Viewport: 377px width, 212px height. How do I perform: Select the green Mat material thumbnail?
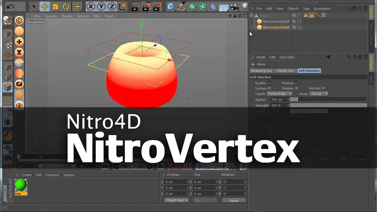pyautogui.click(x=21, y=185)
